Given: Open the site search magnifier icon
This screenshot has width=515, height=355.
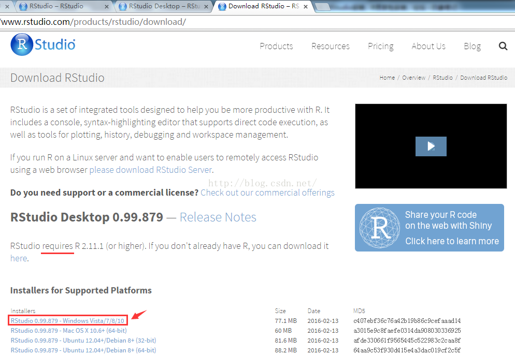Looking at the screenshot, I should click(x=503, y=46).
